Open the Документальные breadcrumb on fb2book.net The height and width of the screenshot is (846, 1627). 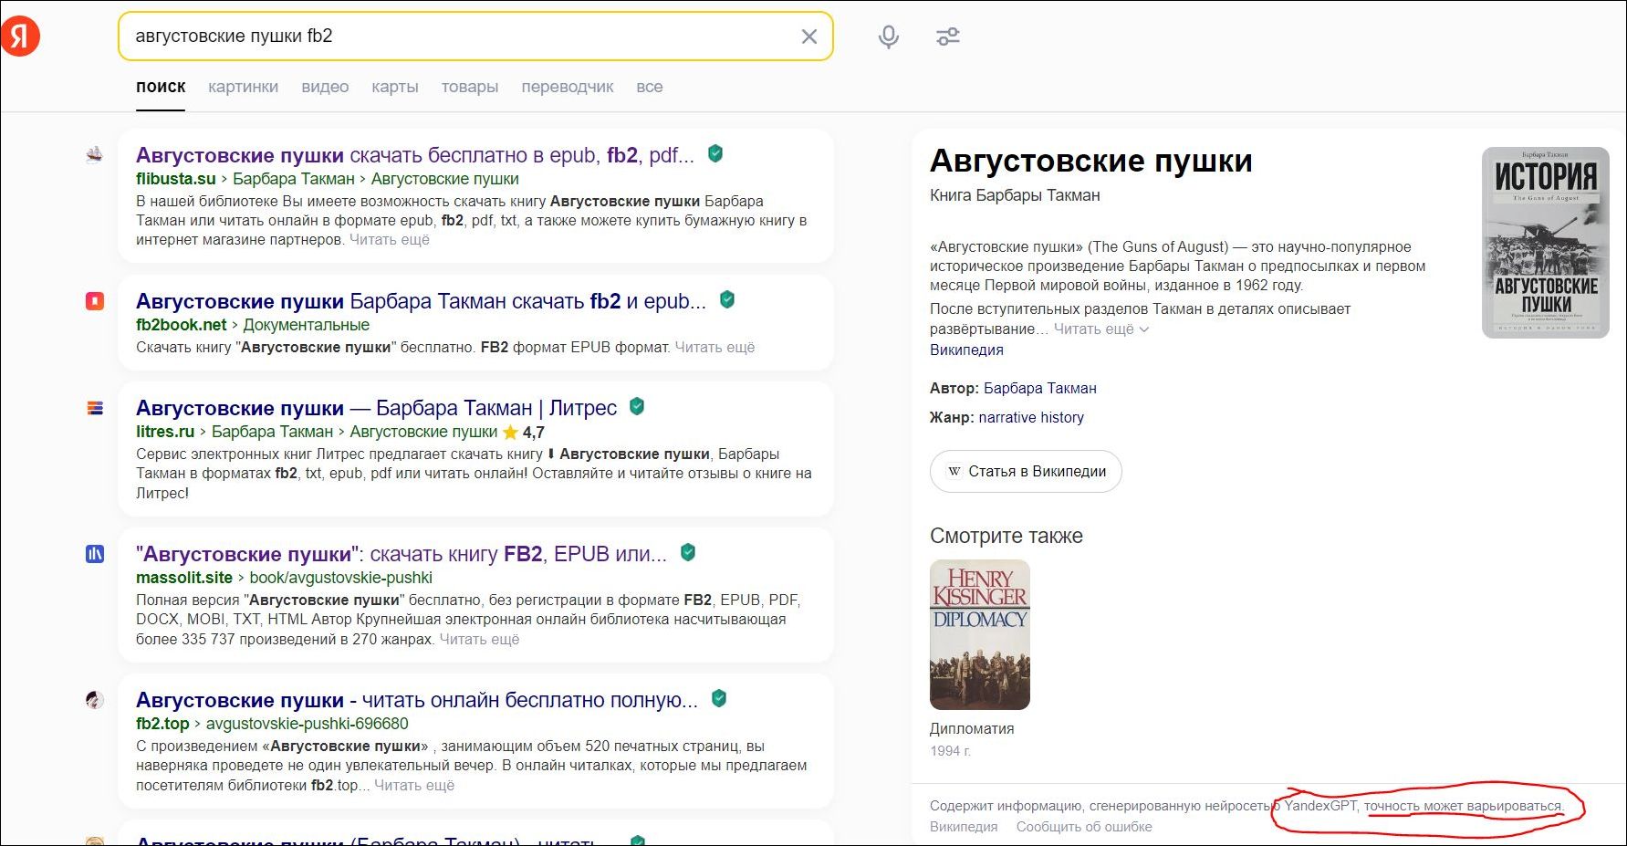(307, 325)
